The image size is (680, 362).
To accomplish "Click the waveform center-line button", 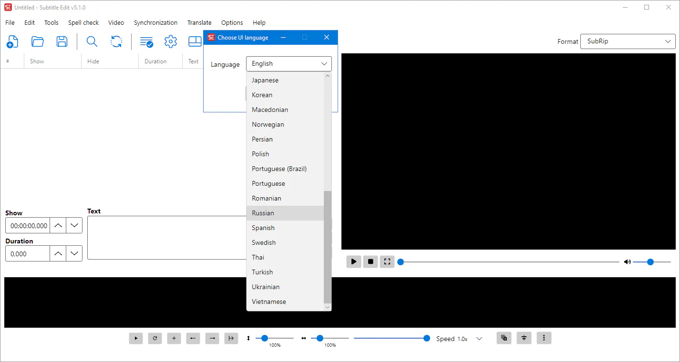I will click(524, 338).
